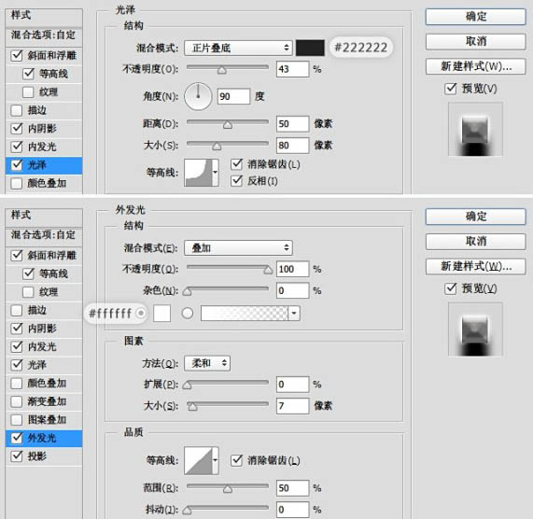Uncheck 斜面和浮雕 in 光泽 dialog style list
533x519 pixels.
pyautogui.click(x=16, y=55)
